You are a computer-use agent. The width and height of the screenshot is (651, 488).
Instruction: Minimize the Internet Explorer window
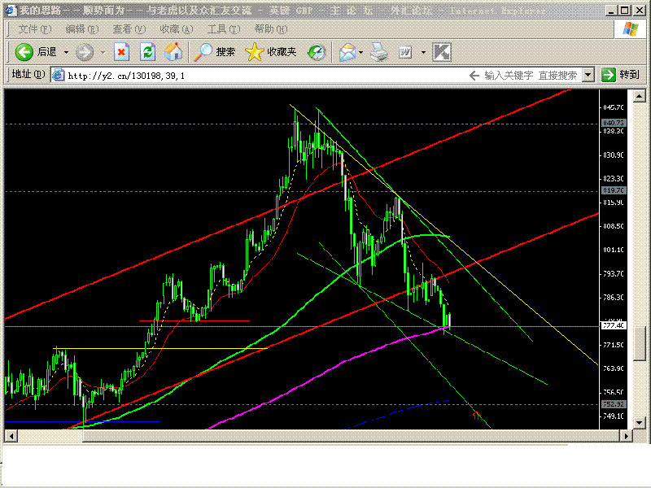click(x=611, y=11)
